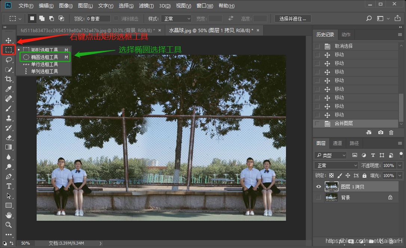The height and width of the screenshot is (248, 406).
Task: Select the History Brush tool
Action: tap(9, 128)
